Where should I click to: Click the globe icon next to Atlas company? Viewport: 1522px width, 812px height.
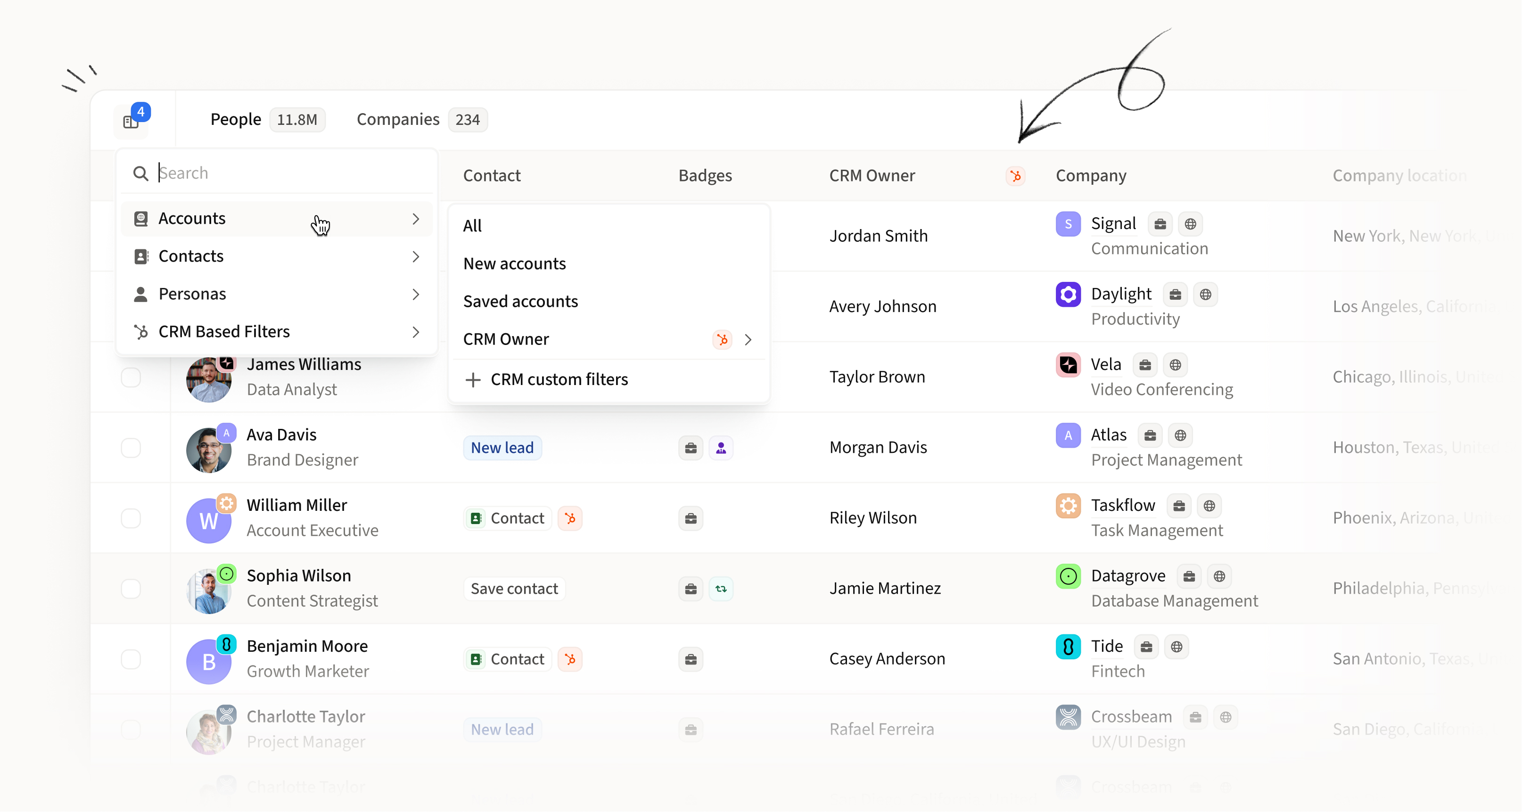(1180, 435)
